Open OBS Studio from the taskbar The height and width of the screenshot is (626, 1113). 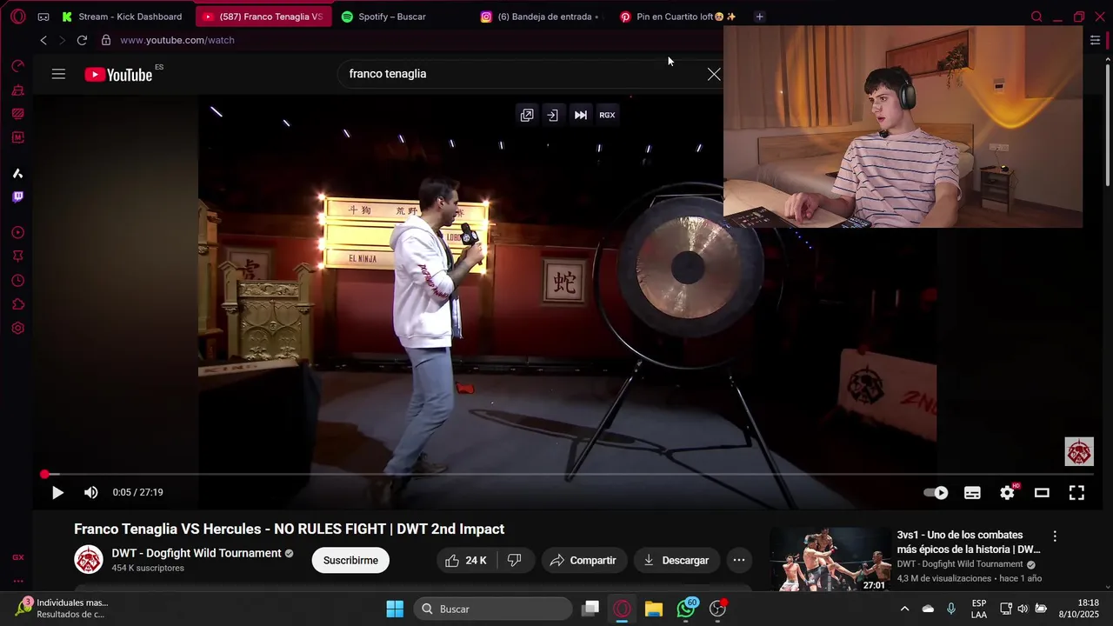(x=717, y=609)
